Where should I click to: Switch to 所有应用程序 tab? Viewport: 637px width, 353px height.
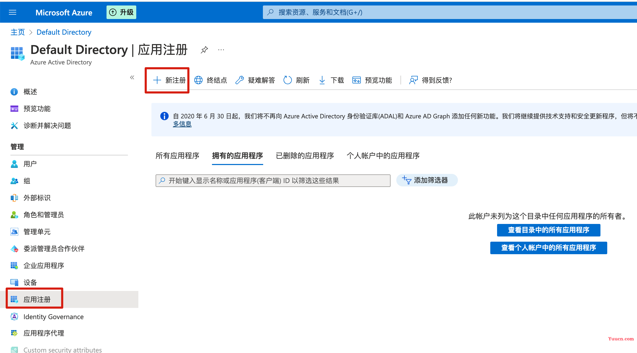[x=178, y=156]
